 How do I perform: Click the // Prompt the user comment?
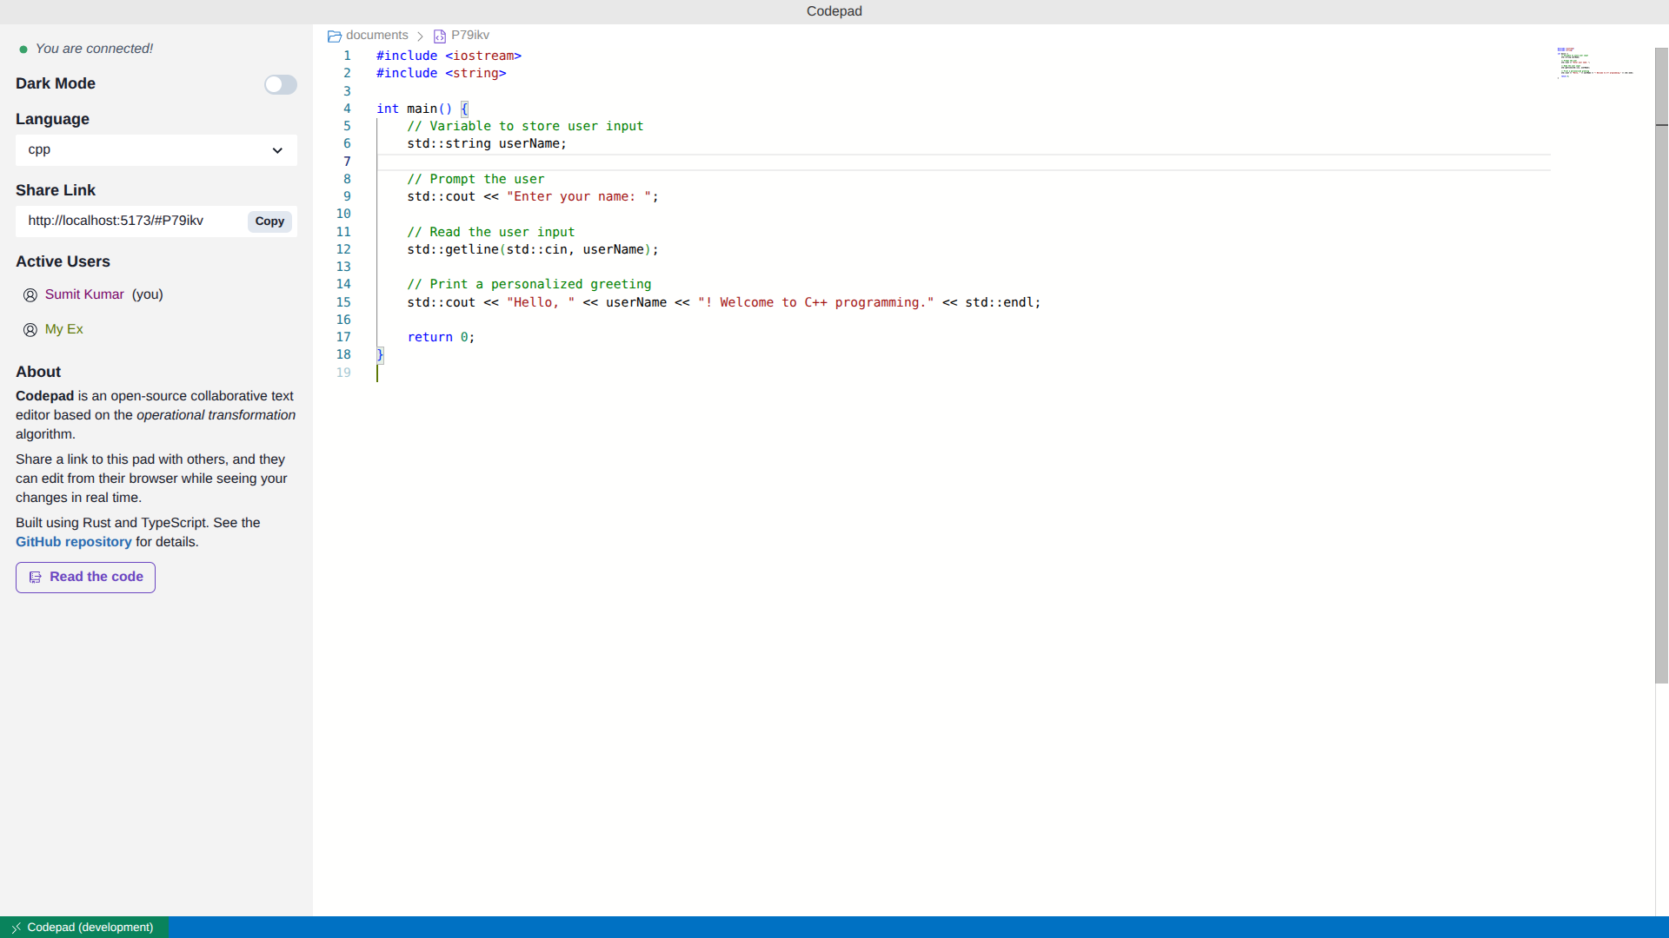(x=475, y=179)
